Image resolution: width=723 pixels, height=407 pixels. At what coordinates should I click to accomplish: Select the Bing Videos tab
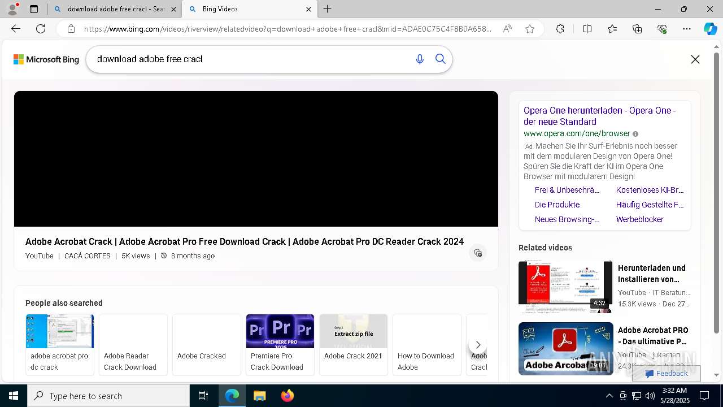pyautogui.click(x=249, y=9)
